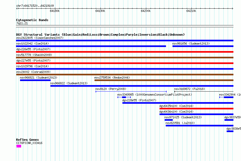241x161 pixels.
Task: Click the blue nsv981656 gain bar
Action: point(203,46)
